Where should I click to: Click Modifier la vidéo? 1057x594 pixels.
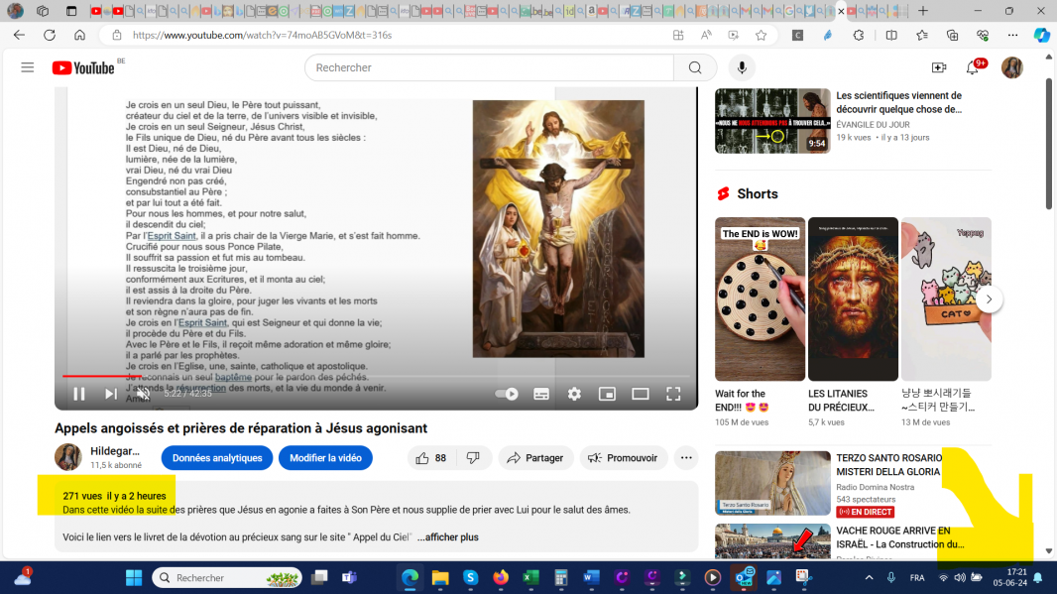point(325,458)
